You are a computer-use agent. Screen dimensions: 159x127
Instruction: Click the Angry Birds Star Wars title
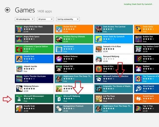coord(33,26)
